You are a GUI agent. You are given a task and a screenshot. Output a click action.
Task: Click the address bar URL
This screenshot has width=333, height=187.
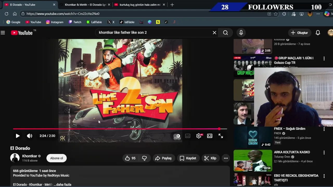(63, 14)
